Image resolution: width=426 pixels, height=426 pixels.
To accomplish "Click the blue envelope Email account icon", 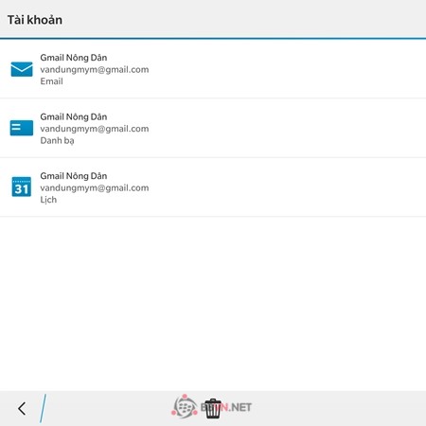I will click(x=22, y=69).
